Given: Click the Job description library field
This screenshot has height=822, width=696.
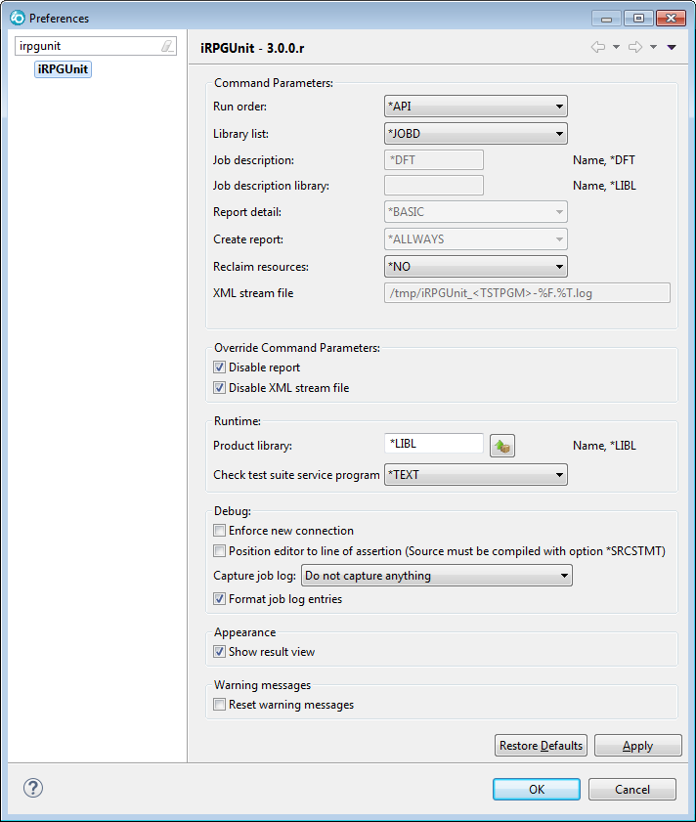Looking at the screenshot, I should [x=434, y=186].
